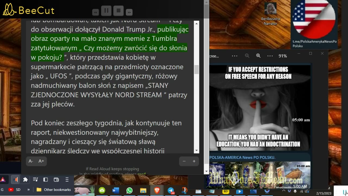Open the media playlist control icon

[x=35, y=180]
